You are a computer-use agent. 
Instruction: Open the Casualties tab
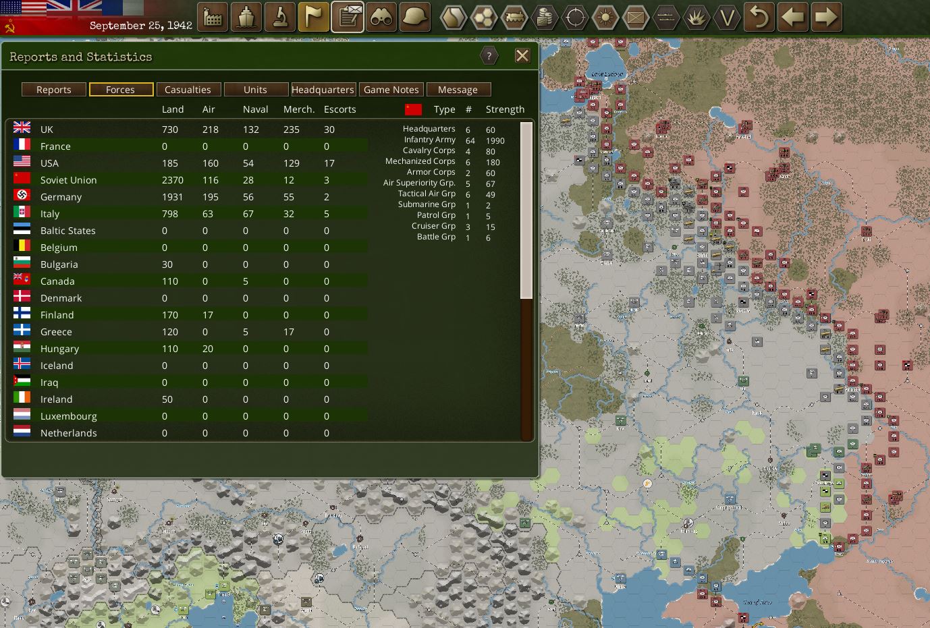(x=188, y=90)
